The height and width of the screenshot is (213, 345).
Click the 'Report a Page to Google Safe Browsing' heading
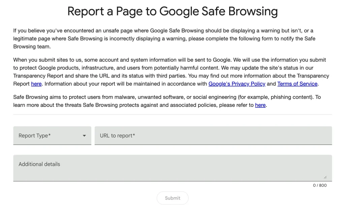click(x=172, y=11)
